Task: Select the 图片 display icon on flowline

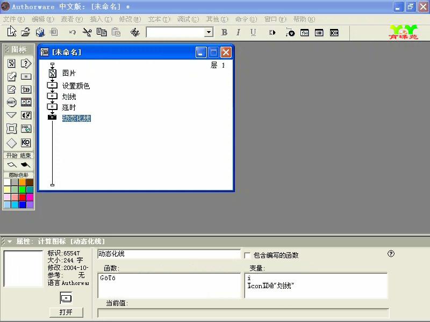Action: coord(52,73)
